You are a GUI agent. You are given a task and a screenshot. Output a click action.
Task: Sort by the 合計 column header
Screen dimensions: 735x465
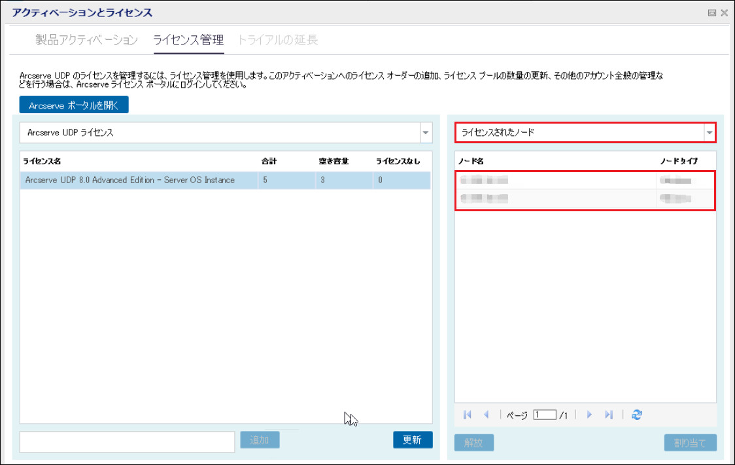click(269, 162)
